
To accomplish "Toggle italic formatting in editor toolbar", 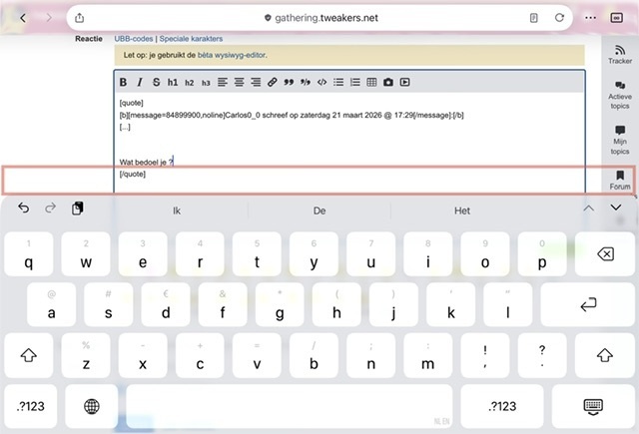I will click(x=140, y=82).
